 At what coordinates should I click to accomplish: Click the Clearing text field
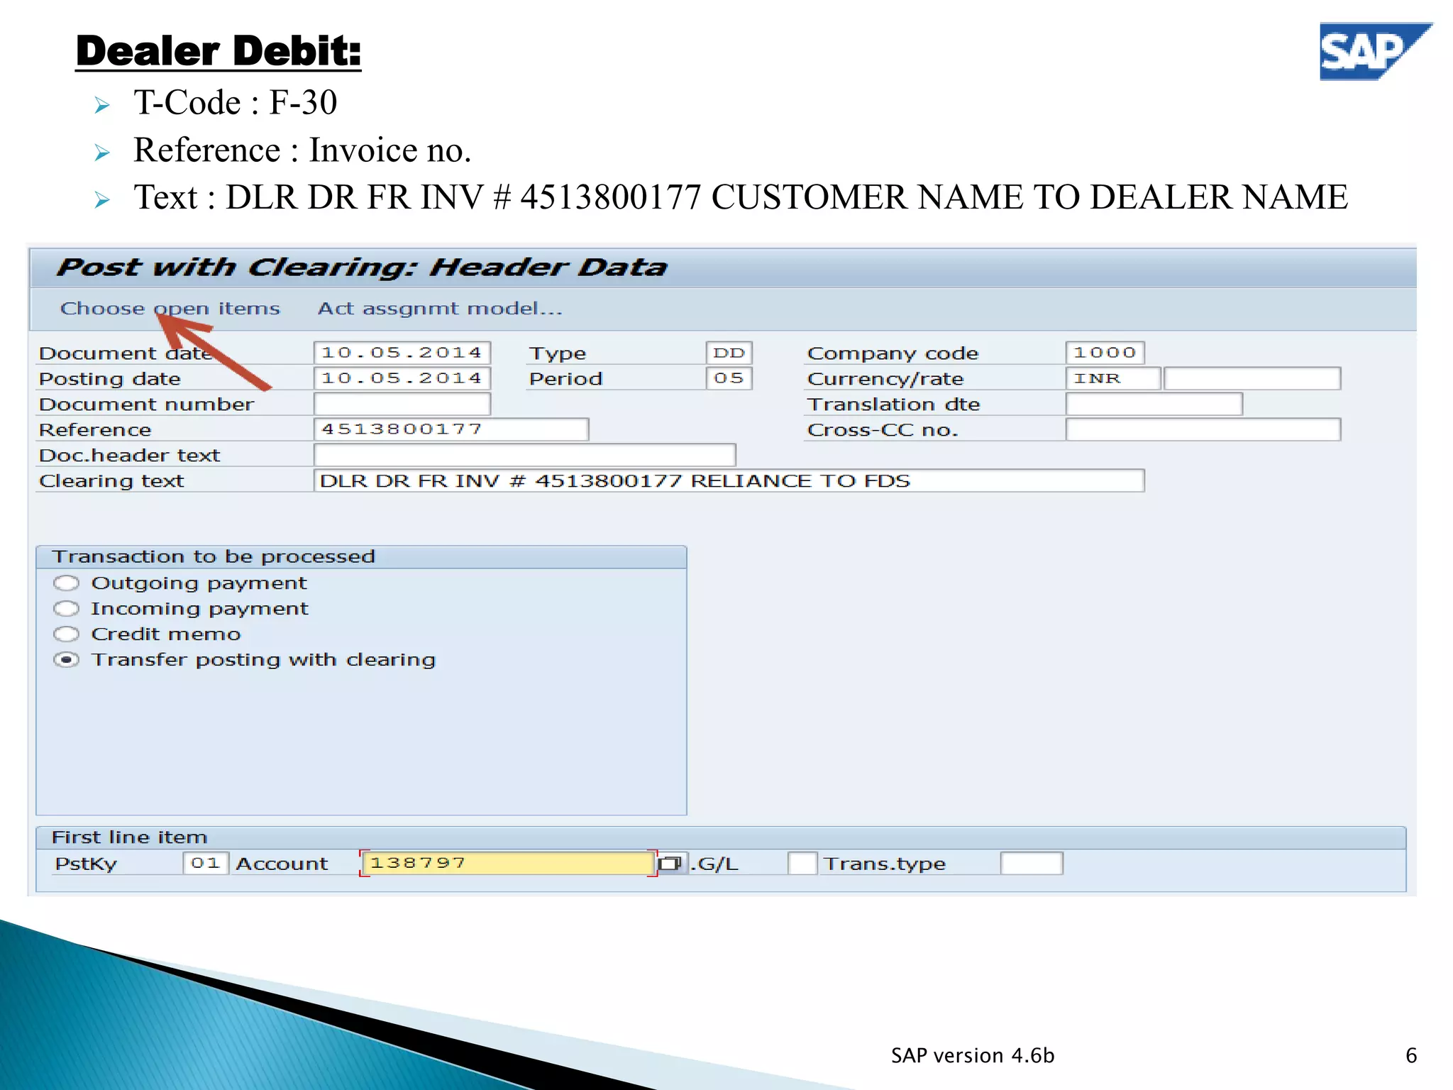click(729, 480)
